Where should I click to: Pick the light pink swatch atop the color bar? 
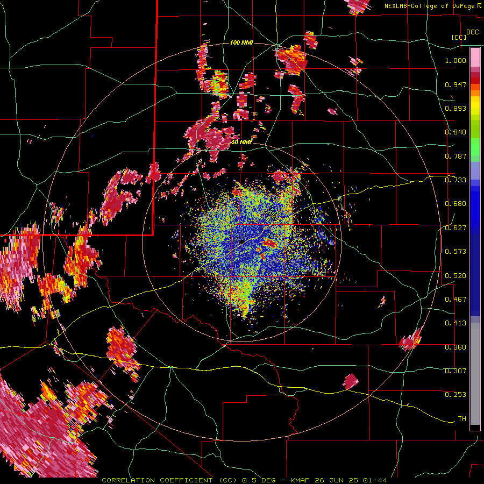pos(475,57)
